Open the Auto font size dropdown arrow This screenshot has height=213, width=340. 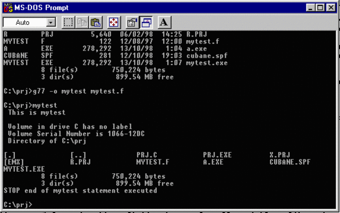click(x=51, y=22)
